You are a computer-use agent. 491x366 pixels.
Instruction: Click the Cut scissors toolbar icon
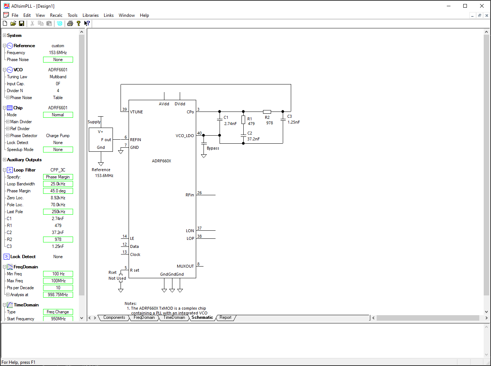pos(32,23)
